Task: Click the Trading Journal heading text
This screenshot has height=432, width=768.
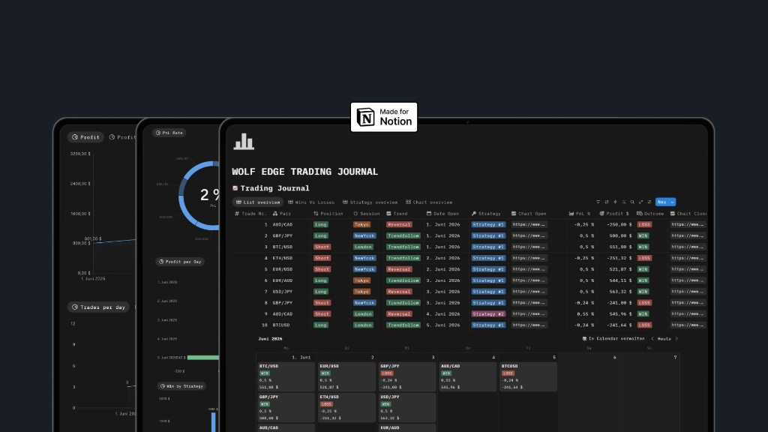Action: [274, 188]
